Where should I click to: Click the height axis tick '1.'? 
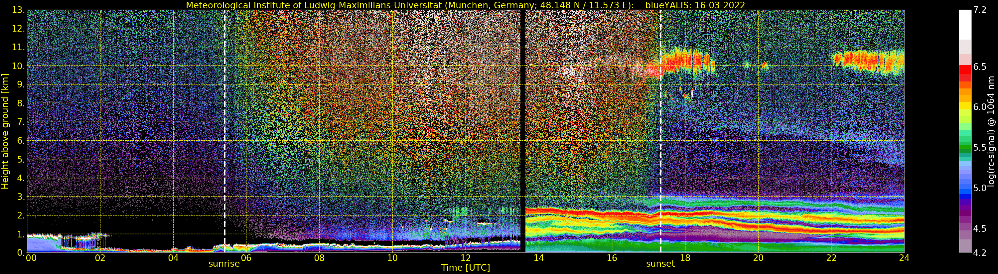point(21,234)
